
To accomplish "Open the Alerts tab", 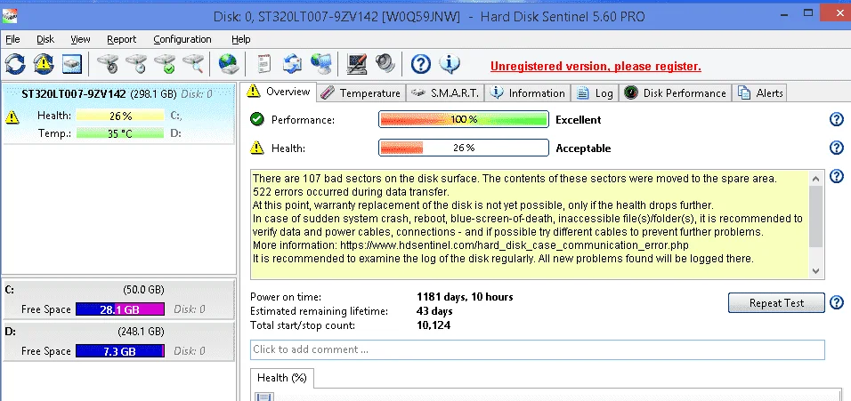I will tap(760, 93).
